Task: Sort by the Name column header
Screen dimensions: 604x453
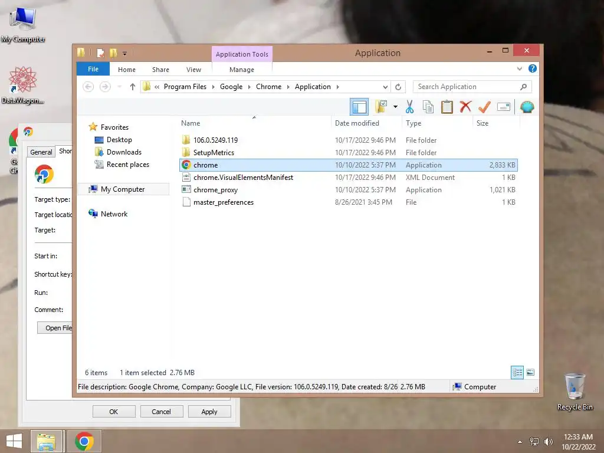Action: (254, 123)
